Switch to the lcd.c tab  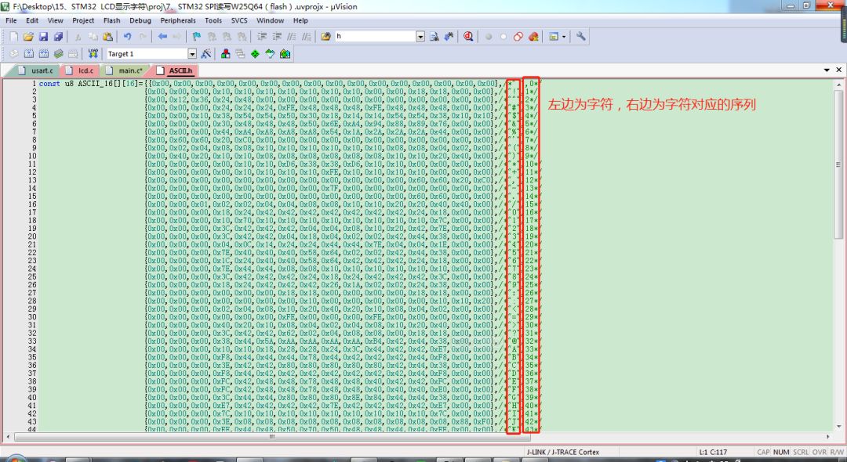click(x=80, y=70)
